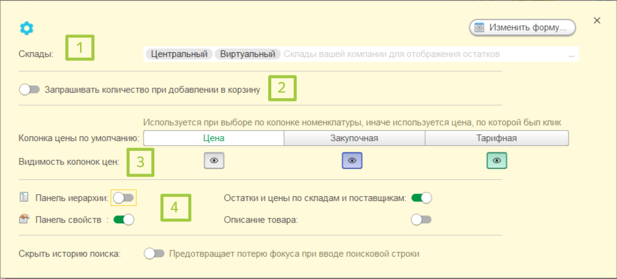Image resolution: width=617 pixels, height=279 pixels.
Task: Select Закупочная as default price column
Action: pyautogui.click(x=354, y=138)
